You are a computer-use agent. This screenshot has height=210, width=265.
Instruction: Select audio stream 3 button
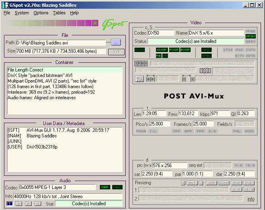[x=28, y=204]
